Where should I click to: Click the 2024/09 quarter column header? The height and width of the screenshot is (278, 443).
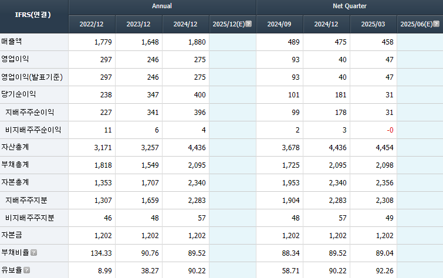click(279, 24)
